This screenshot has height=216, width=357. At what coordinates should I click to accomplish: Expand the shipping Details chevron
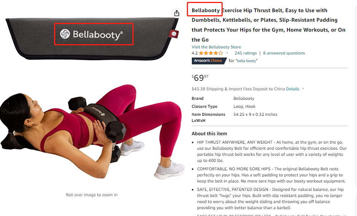coord(303,89)
